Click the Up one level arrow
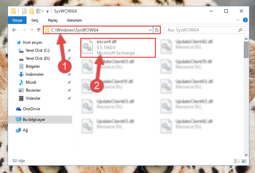Screen dimensions: 255x173 [39, 30]
